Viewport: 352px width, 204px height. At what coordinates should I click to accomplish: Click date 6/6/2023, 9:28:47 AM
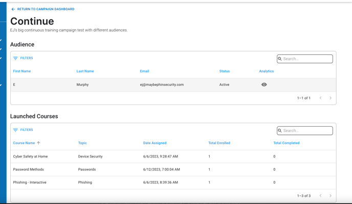(x=161, y=156)
